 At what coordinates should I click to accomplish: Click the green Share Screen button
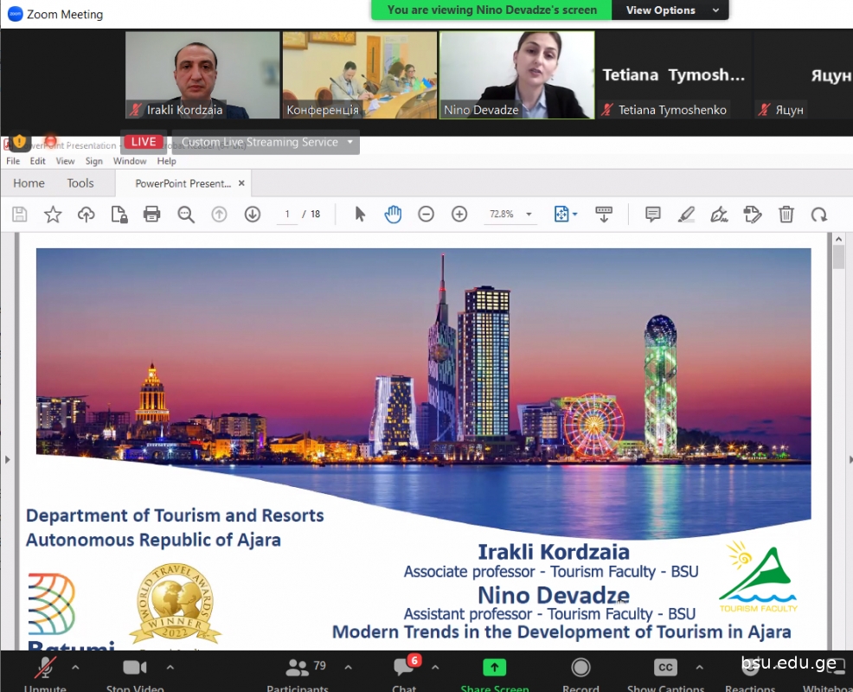(494, 669)
